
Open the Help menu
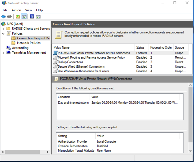click(x=39, y=10)
